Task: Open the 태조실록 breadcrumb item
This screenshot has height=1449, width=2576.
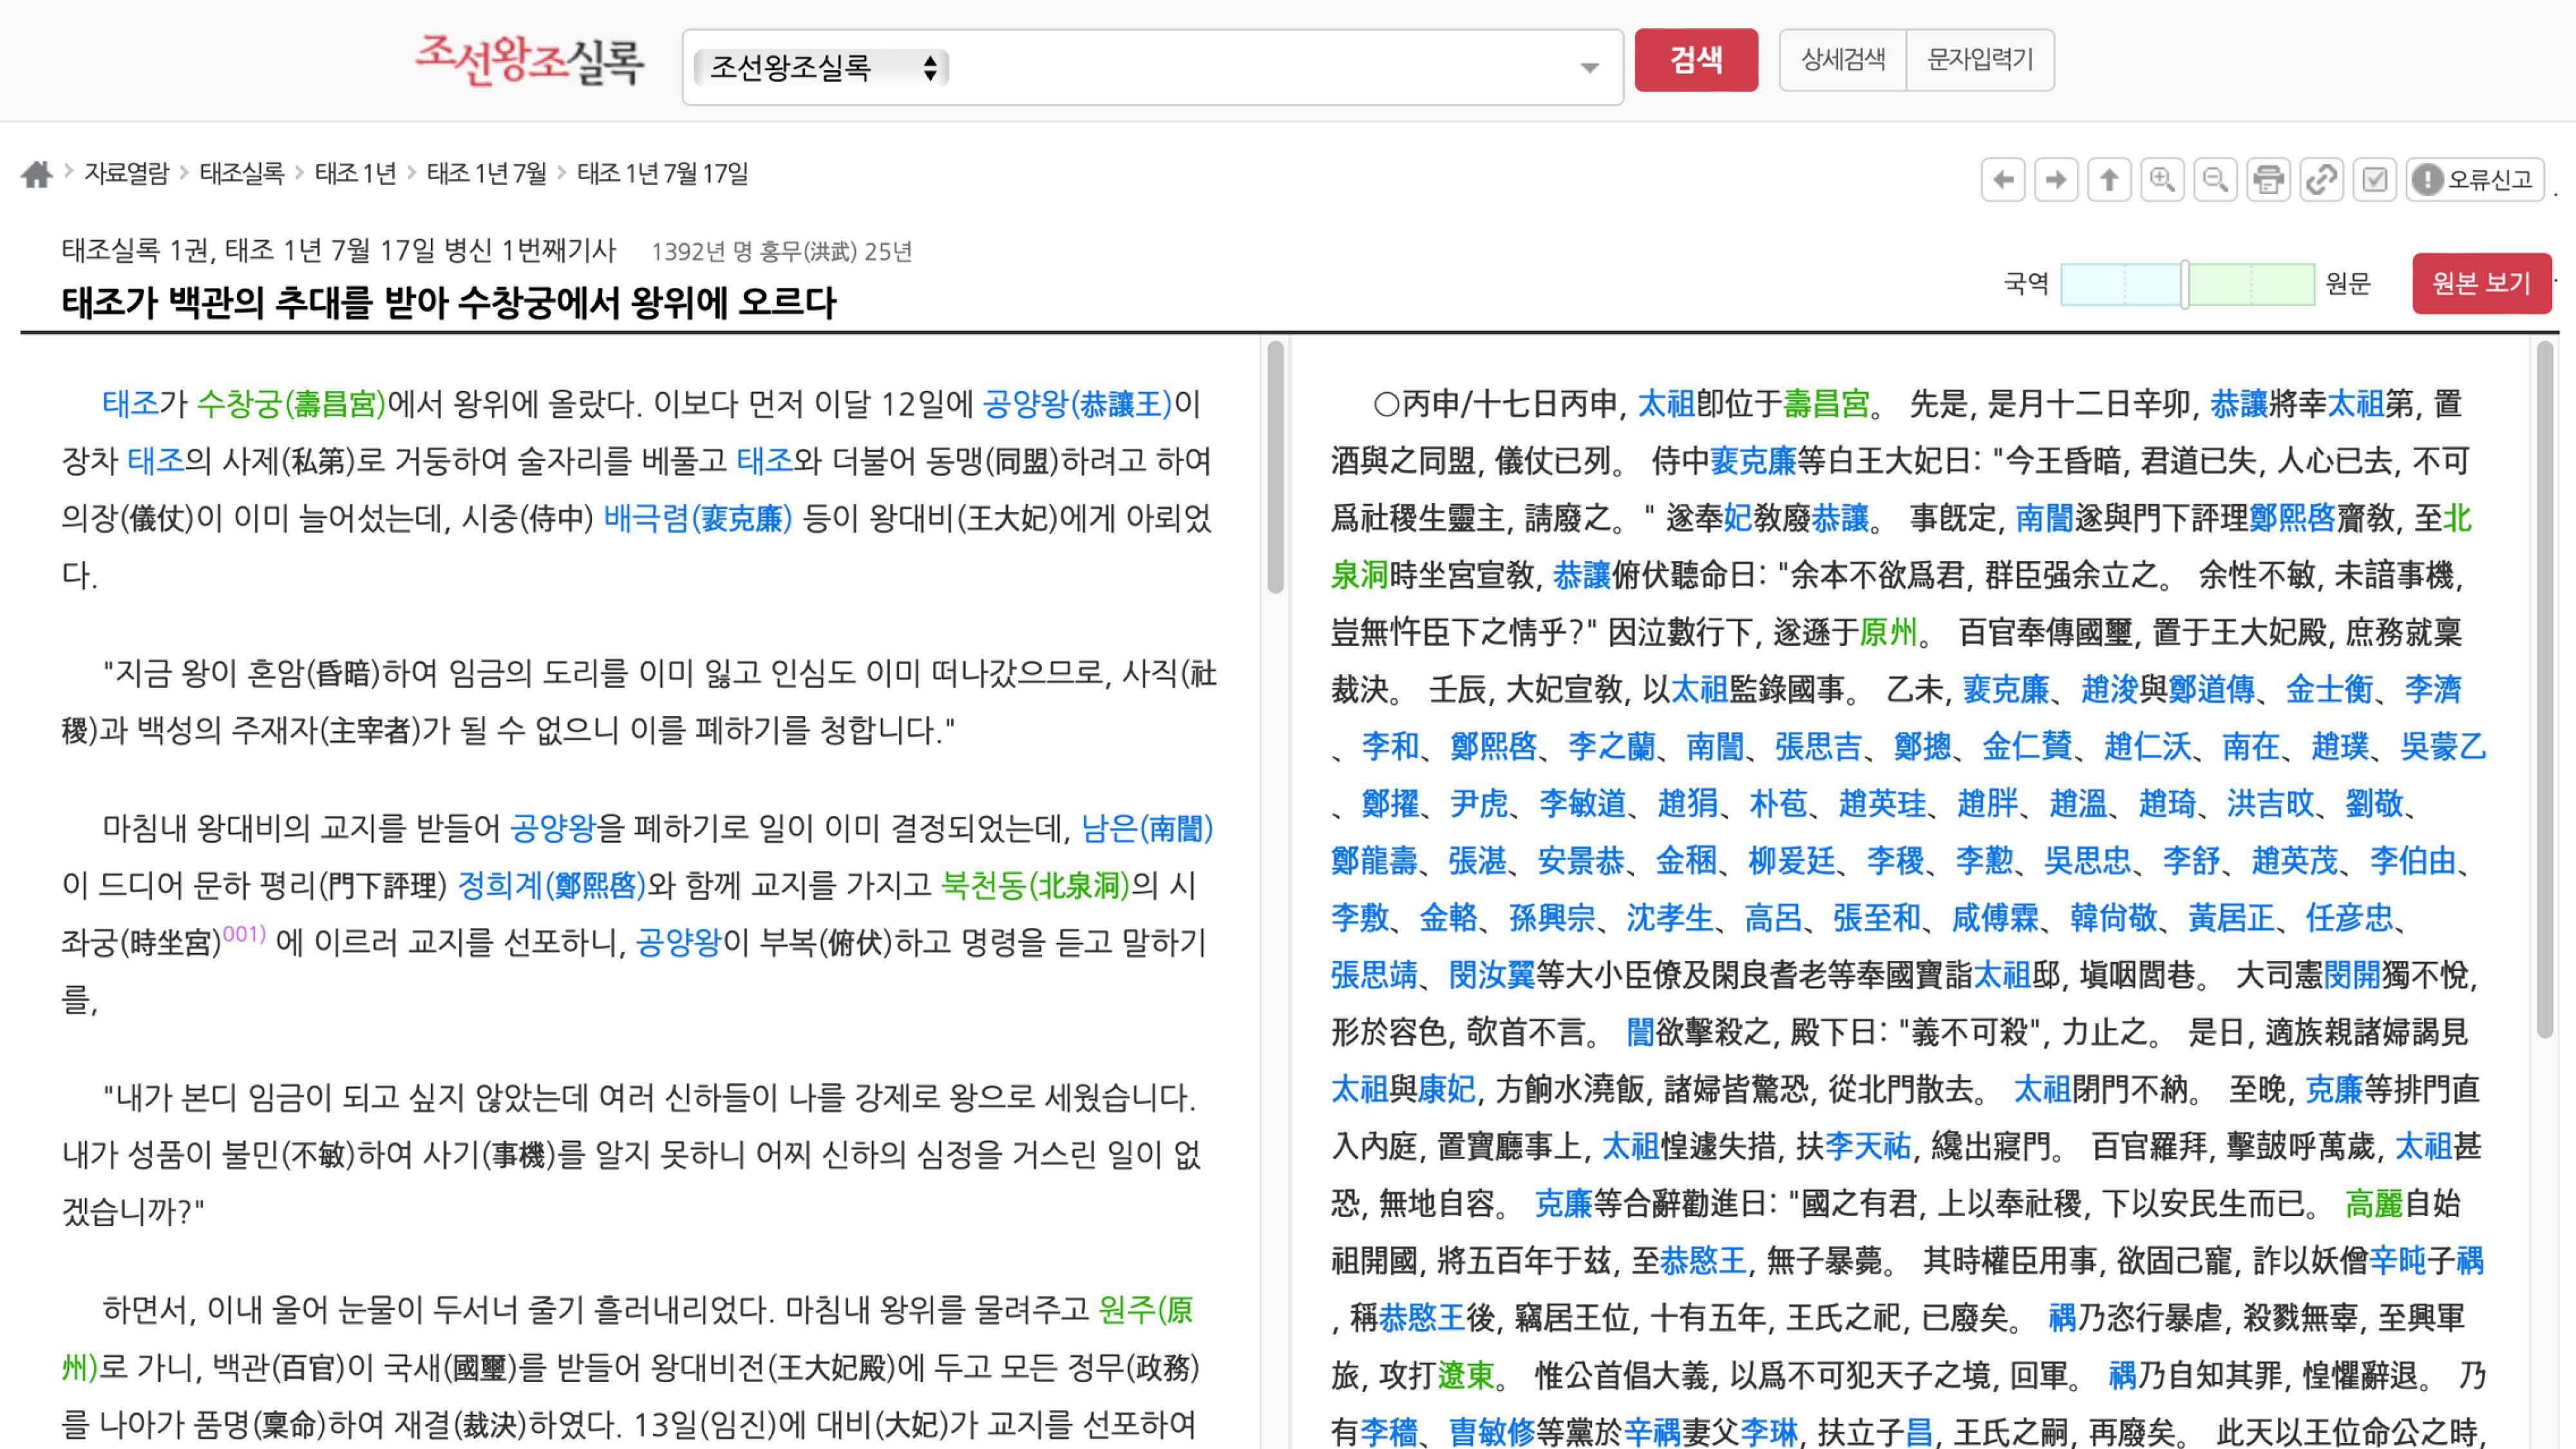Action: [x=241, y=174]
